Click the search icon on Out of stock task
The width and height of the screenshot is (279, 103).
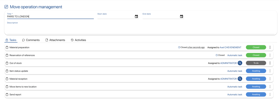click(240, 63)
